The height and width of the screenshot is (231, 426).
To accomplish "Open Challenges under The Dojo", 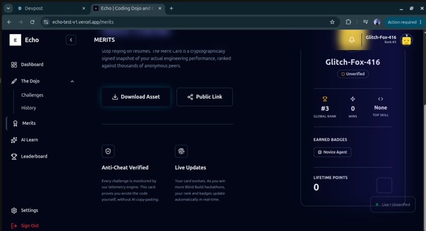I will 32,95.
